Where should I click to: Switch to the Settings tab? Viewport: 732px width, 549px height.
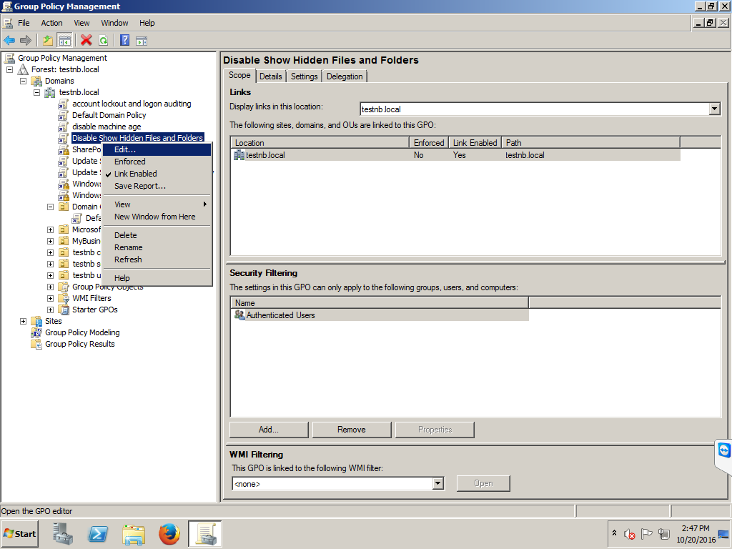[x=305, y=76]
